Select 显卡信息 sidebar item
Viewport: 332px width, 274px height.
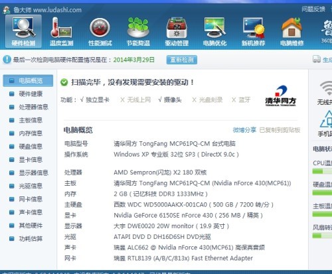[28, 160]
